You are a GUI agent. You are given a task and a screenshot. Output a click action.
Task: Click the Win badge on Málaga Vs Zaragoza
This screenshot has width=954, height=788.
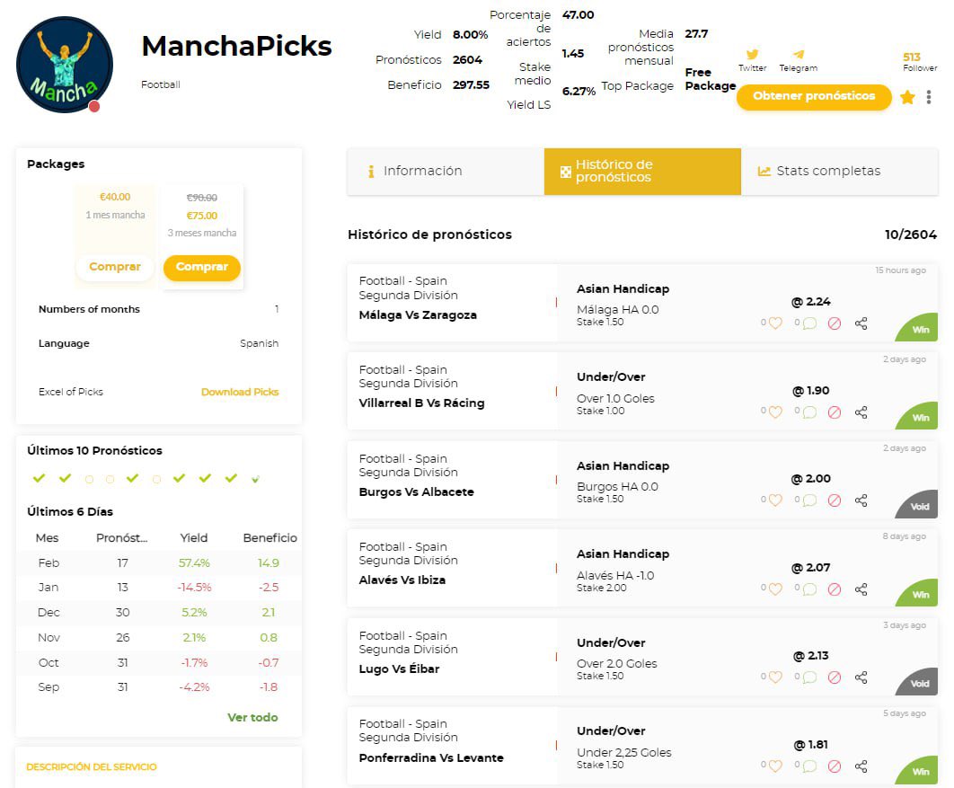pyautogui.click(x=918, y=329)
